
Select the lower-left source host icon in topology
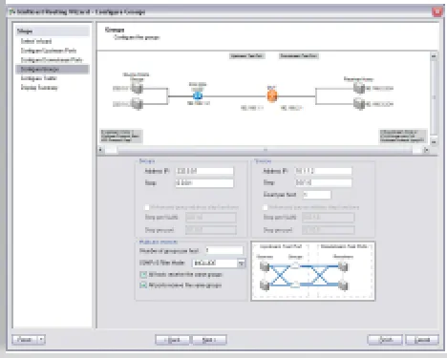pos(138,104)
